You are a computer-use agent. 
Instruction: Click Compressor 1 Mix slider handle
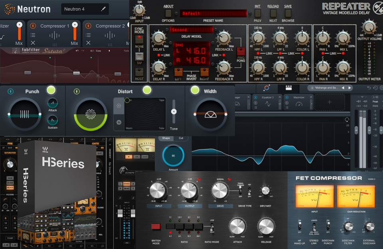point(75,25)
